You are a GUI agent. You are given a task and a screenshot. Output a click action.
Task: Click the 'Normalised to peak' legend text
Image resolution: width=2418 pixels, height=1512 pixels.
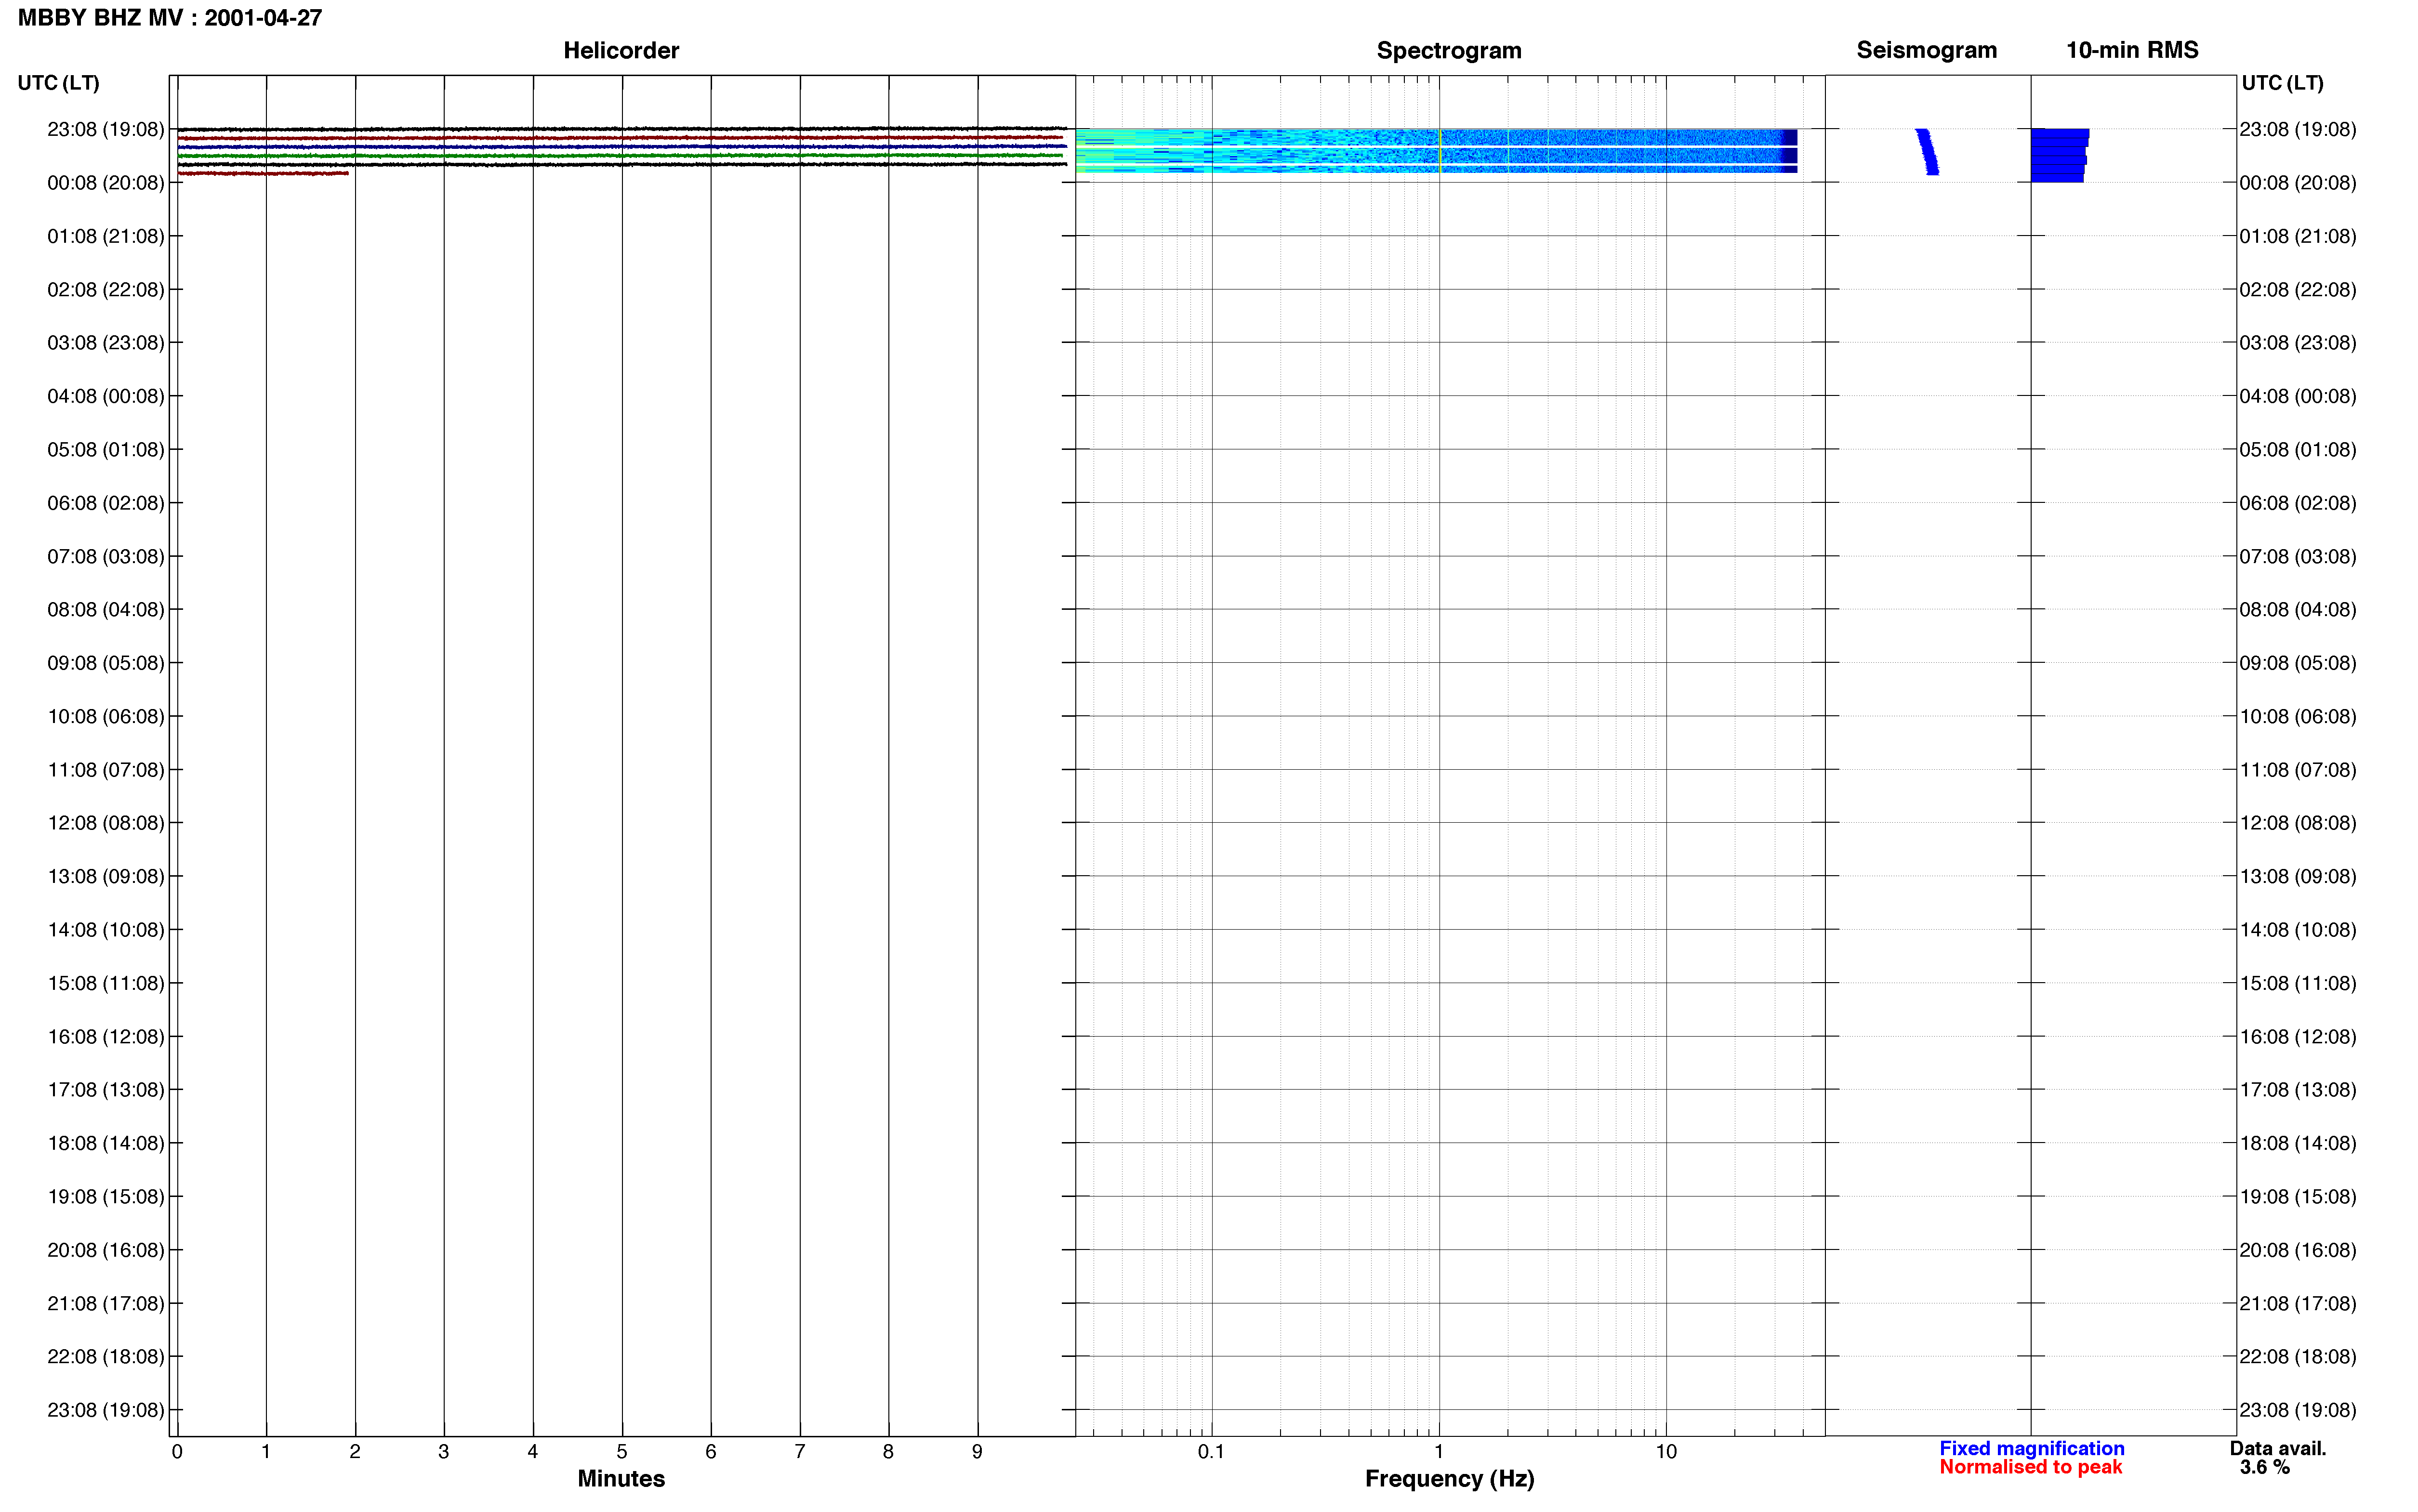tap(2030, 1467)
